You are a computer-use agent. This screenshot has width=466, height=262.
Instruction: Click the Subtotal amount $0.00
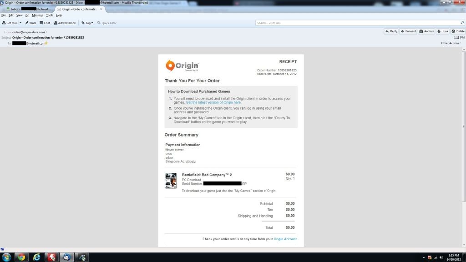[x=290, y=204]
